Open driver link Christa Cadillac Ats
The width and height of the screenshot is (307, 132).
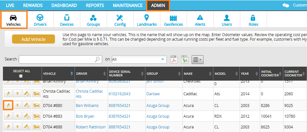89,94
